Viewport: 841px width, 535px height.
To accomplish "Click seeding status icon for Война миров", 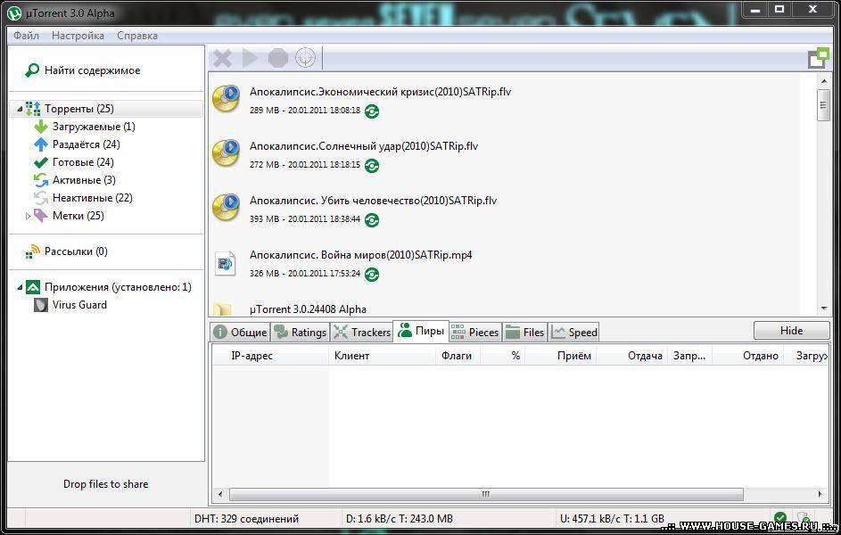I will (372, 275).
